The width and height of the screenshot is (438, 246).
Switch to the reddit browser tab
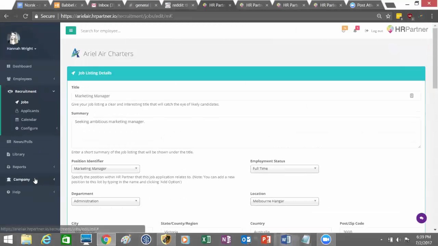coord(180,5)
